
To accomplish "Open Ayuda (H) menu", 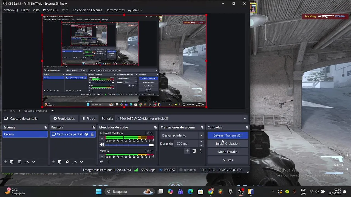I will [135, 10].
